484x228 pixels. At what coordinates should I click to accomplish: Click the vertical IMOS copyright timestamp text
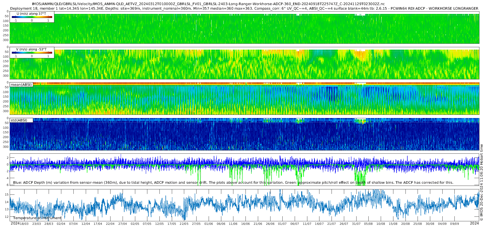coord(481,182)
